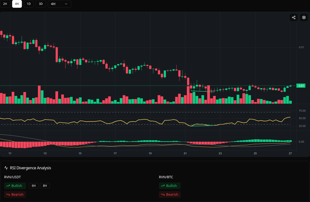Viewport: 310px width, 202px height.
Task: Open the chart settings gear
Action: click(x=304, y=17)
